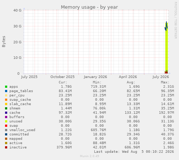Click the page_tables blue legend swatch
Viewport: 179px width, 160px height.
tap(6, 91)
